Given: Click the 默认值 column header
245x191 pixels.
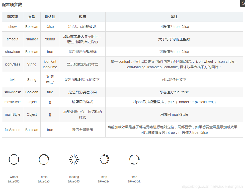Looking at the screenshot, I should point(50,17).
